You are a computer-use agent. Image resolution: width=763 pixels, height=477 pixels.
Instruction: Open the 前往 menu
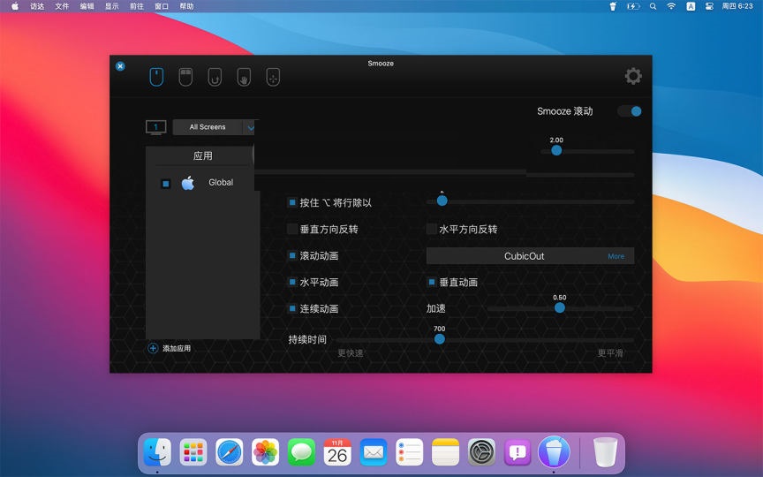tap(137, 6)
